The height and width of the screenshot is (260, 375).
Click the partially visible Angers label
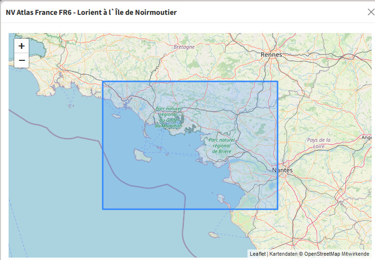tap(366, 137)
